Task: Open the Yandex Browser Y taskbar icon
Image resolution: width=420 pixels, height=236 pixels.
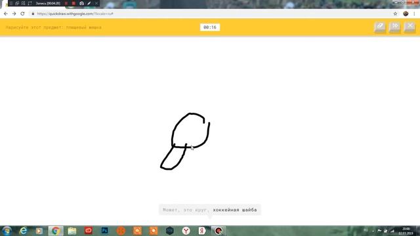Action: tap(186, 231)
